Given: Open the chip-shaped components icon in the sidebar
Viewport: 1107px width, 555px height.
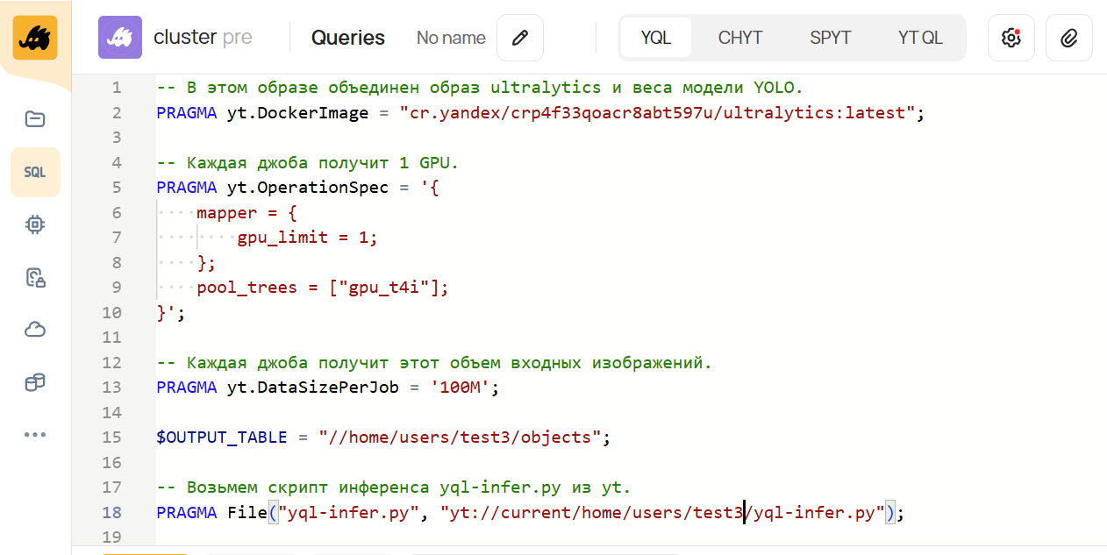Looking at the screenshot, I should pyautogui.click(x=35, y=224).
